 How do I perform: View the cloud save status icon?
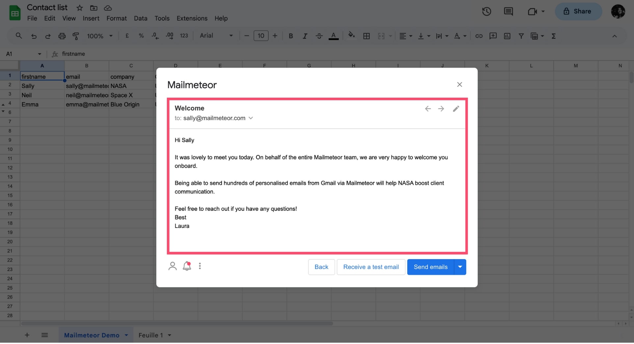click(x=108, y=8)
